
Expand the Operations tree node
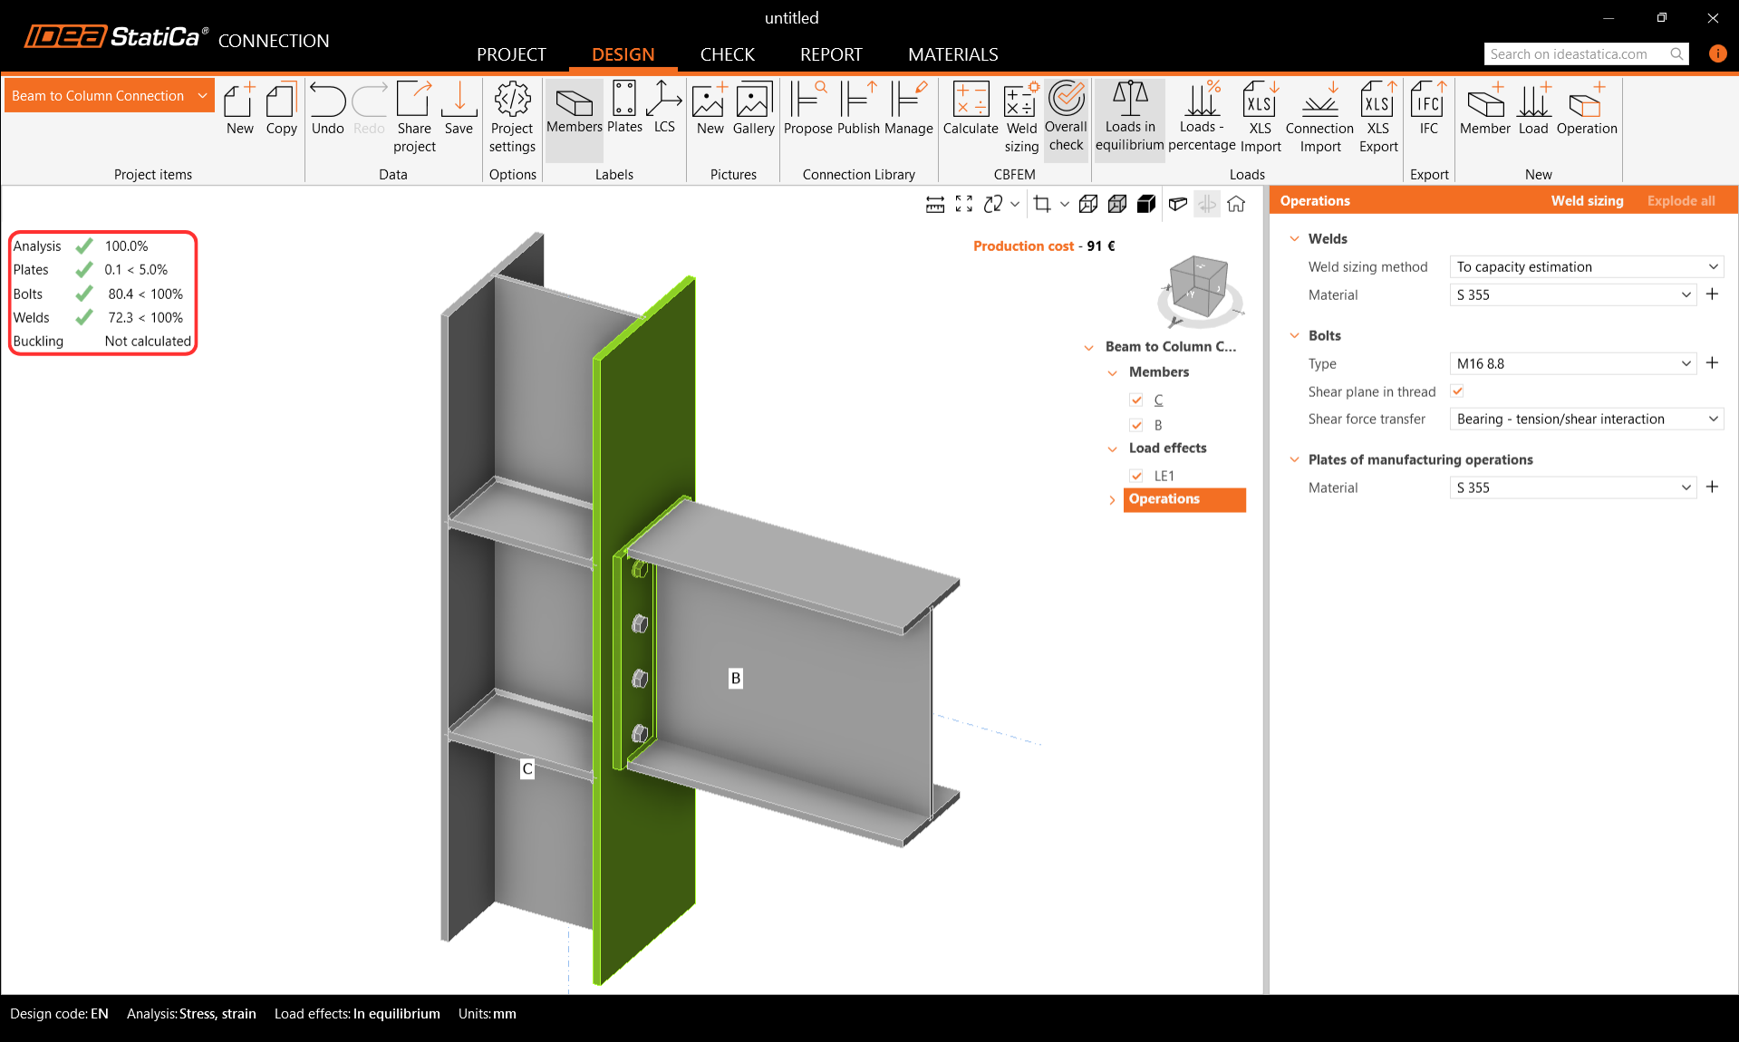pos(1113,500)
